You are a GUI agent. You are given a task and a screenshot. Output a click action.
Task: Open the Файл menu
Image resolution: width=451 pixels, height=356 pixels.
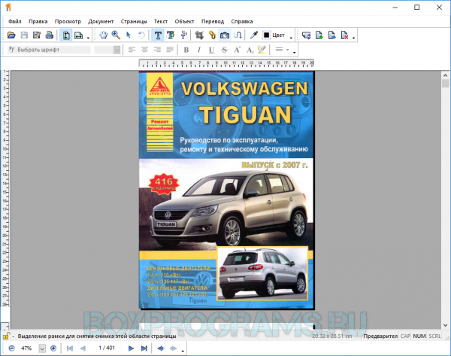coord(15,21)
